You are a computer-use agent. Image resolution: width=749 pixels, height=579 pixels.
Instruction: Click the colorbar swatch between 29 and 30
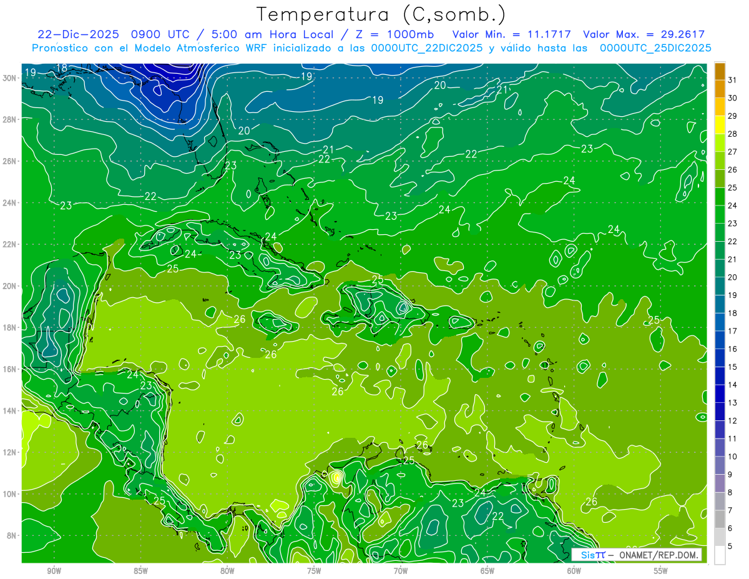pyautogui.click(x=720, y=107)
